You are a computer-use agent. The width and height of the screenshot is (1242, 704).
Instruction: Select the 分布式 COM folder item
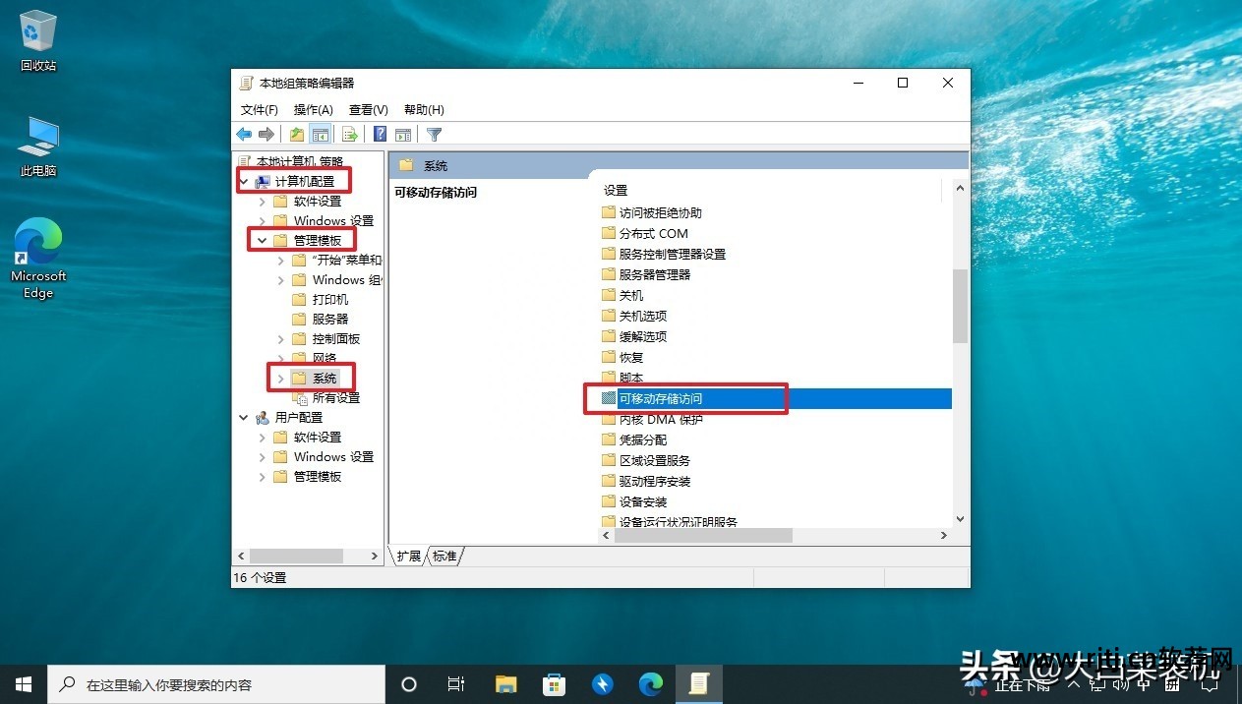click(x=653, y=233)
